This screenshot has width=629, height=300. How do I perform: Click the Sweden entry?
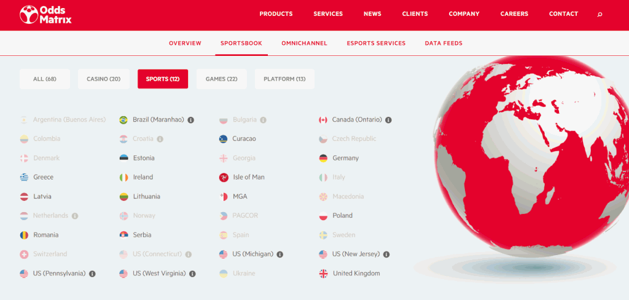click(337, 235)
